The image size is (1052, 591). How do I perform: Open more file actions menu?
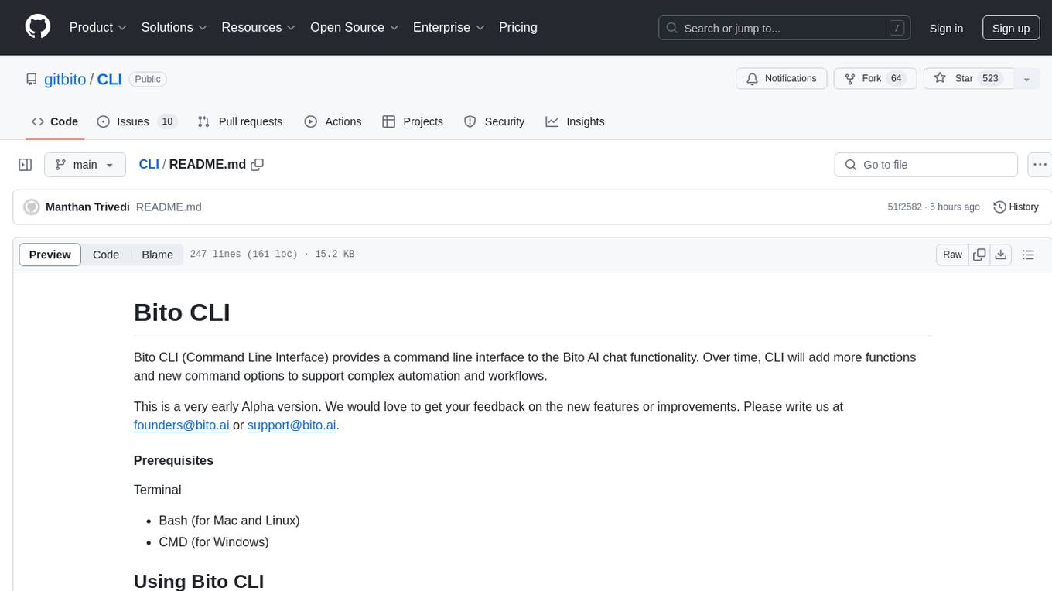click(1040, 165)
